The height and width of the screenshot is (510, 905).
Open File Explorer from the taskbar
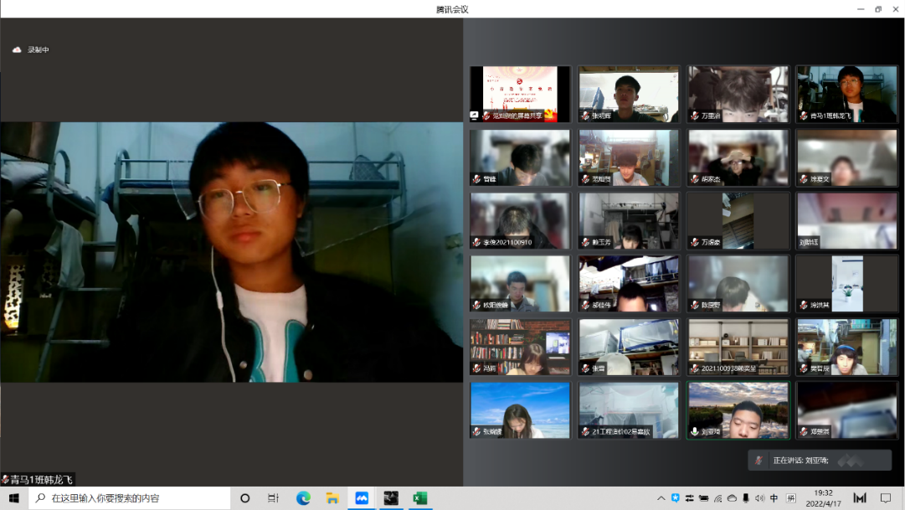pos(332,498)
